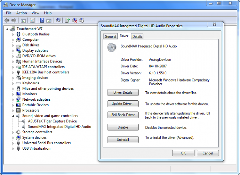Click the Cancel button

pyautogui.click(x=208, y=153)
